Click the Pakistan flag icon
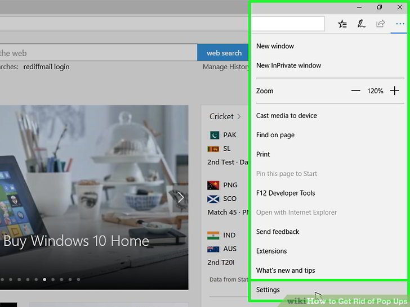This screenshot has width=410, height=307. tap(215, 135)
